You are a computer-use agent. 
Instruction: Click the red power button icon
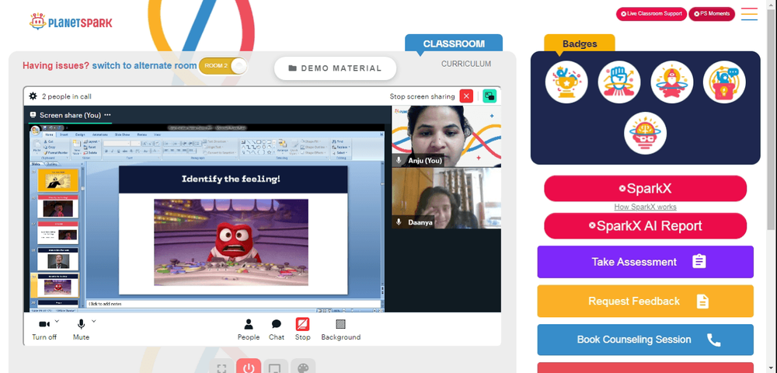(x=249, y=368)
